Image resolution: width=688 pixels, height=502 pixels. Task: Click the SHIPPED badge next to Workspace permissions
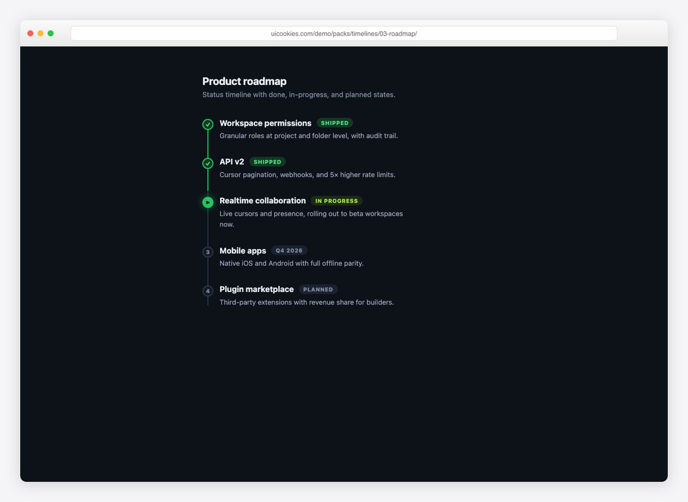(x=335, y=123)
